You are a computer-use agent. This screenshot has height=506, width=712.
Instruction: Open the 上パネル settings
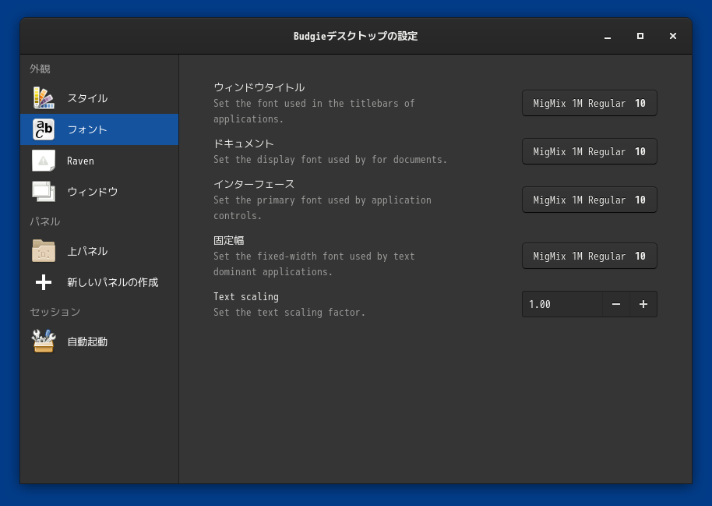click(x=100, y=251)
